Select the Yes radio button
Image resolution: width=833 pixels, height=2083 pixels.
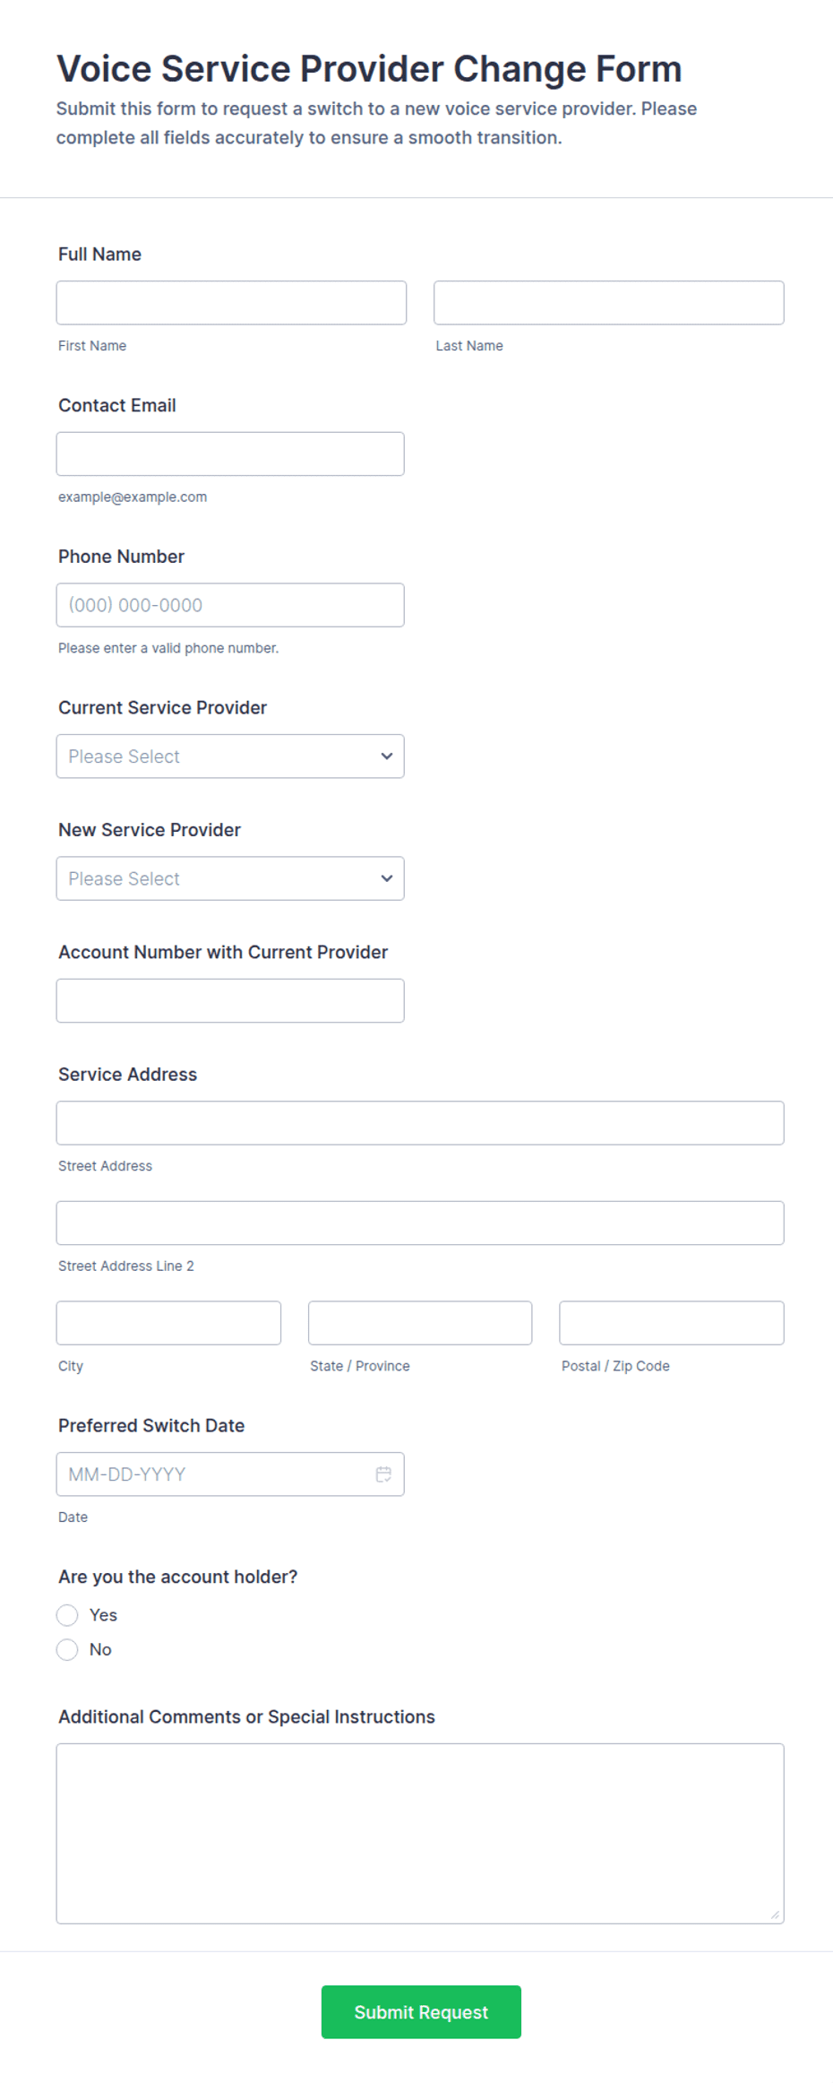tap(67, 1615)
